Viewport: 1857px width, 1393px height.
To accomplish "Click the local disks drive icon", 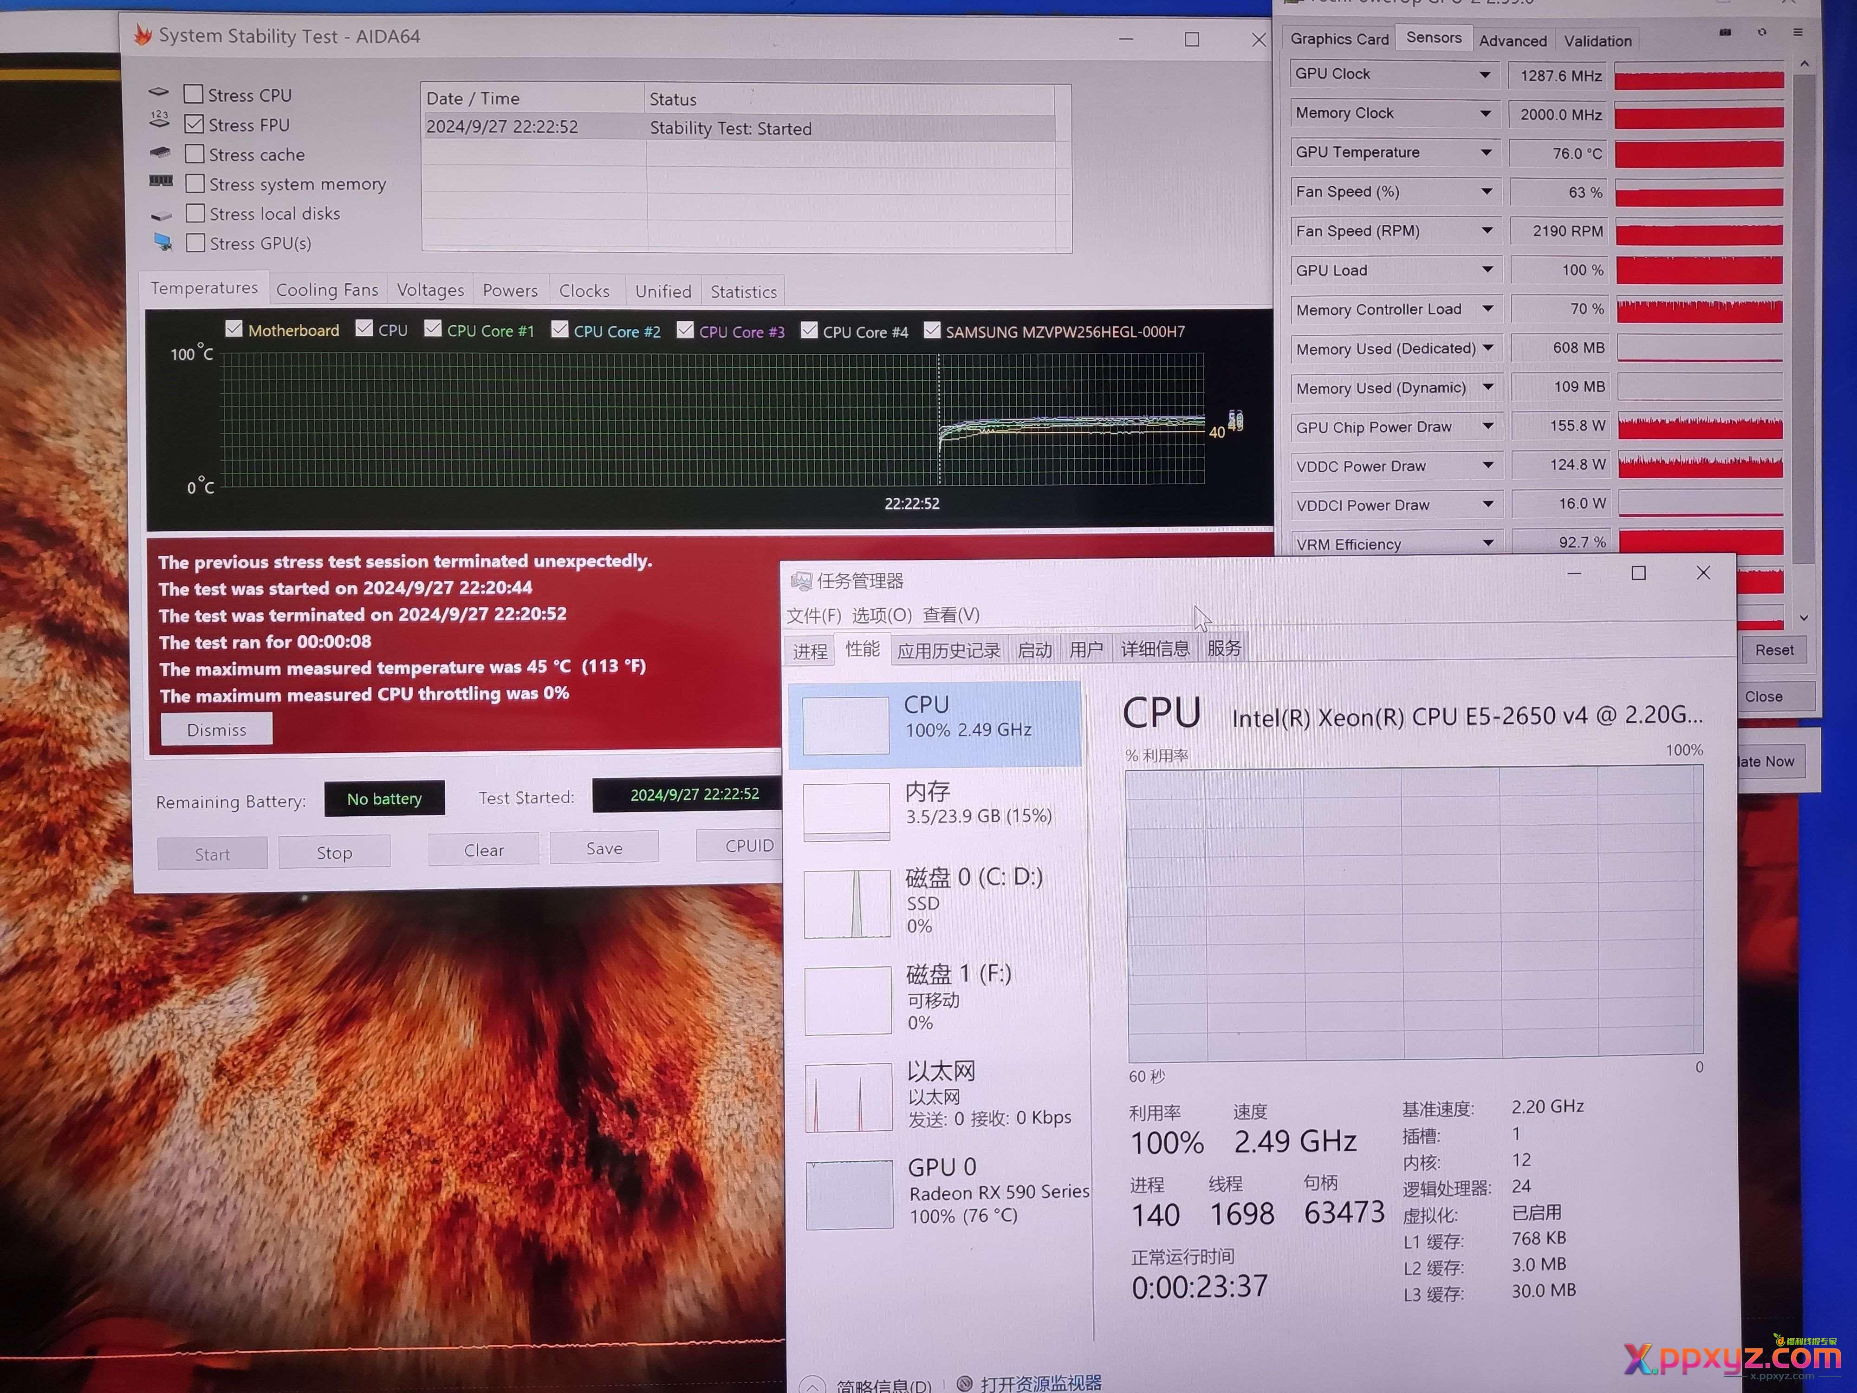I will (161, 216).
